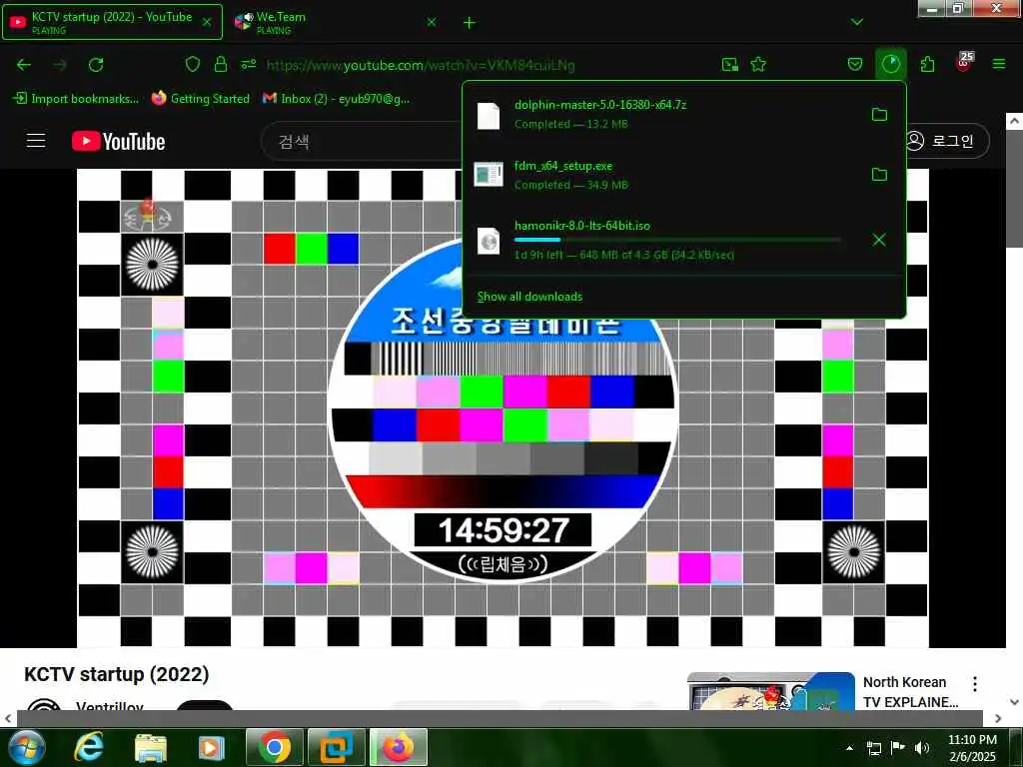Bookmark this page with the star
This screenshot has height=767, width=1023.
758,64
